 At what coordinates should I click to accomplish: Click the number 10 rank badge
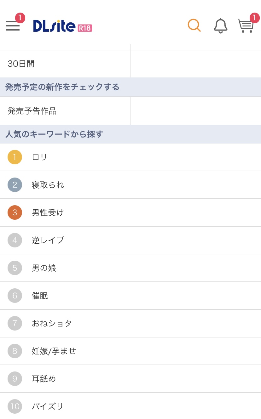click(x=15, y=406)
